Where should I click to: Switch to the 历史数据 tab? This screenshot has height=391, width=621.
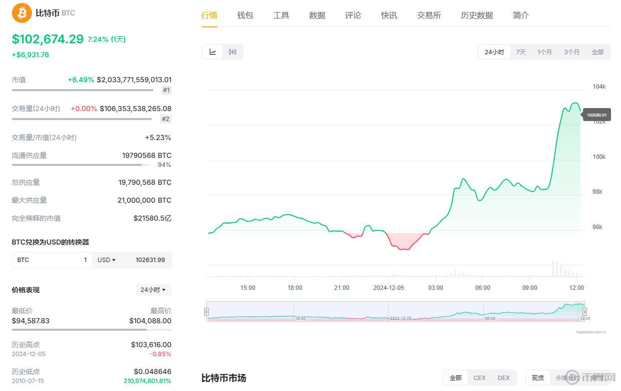(x=477, y=15)
